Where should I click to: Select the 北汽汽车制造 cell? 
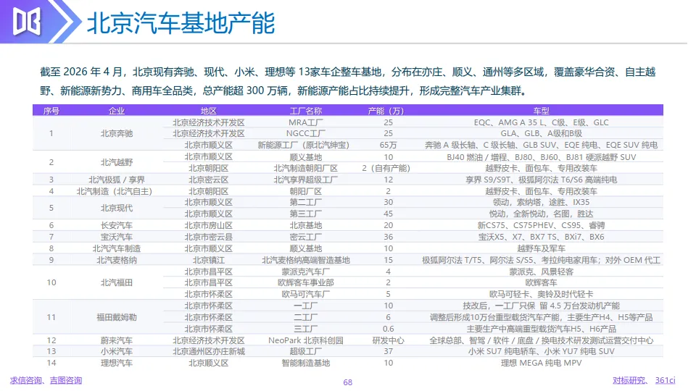(116, 248)
